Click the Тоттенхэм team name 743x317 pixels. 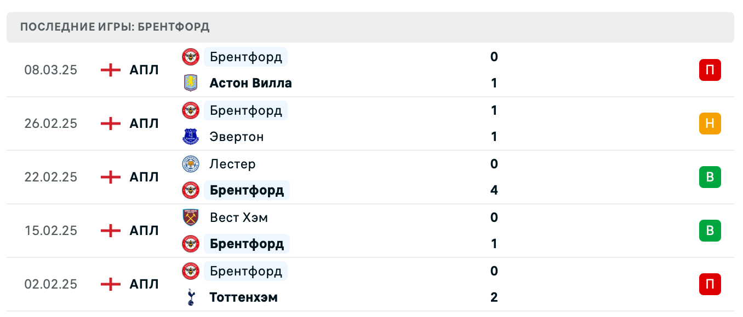click(243, 297)
